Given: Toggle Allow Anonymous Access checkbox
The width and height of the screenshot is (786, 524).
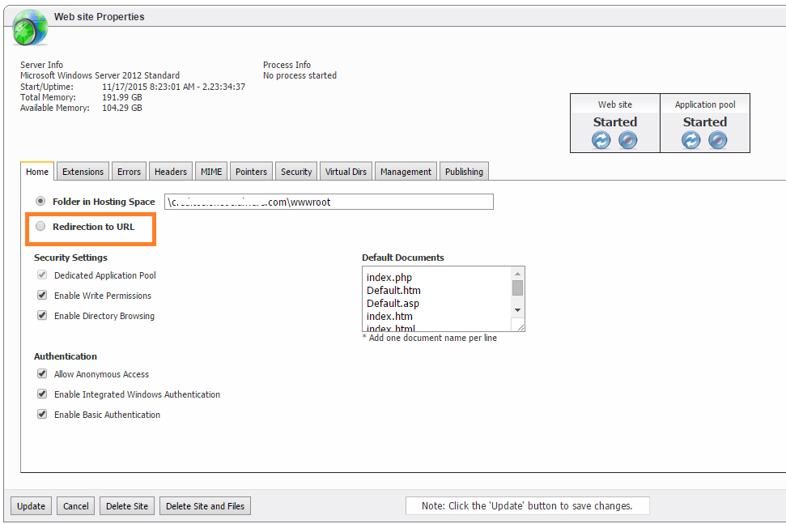Looking at the screenshot, I should [42, 374].
